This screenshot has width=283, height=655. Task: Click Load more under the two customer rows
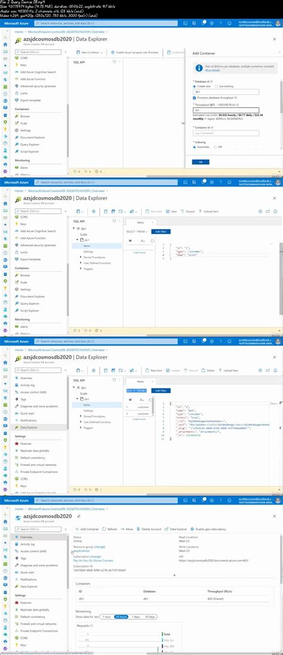[x=139, y=419]
